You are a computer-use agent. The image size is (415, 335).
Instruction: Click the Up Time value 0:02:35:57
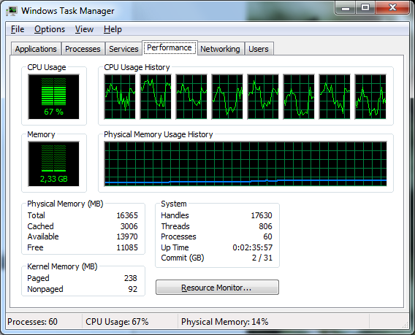pos(253,247)
